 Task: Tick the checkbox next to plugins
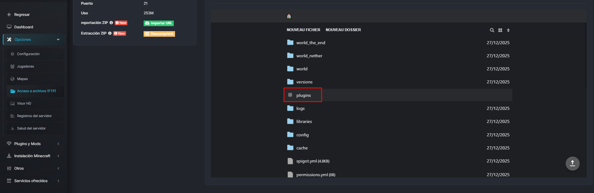[x=290, y=95]
